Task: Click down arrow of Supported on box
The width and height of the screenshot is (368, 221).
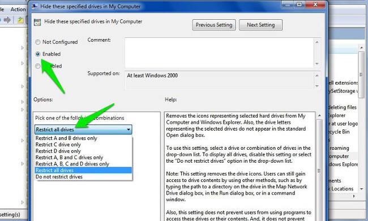Action: (317, 86)
